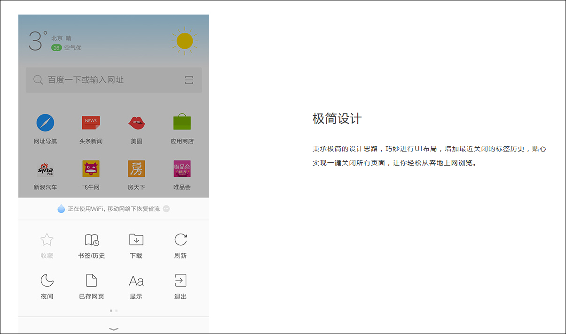Open 已存网页 saved pages
Screen dimensions: 566x334
pyautogui.click(x=92, y=281)
